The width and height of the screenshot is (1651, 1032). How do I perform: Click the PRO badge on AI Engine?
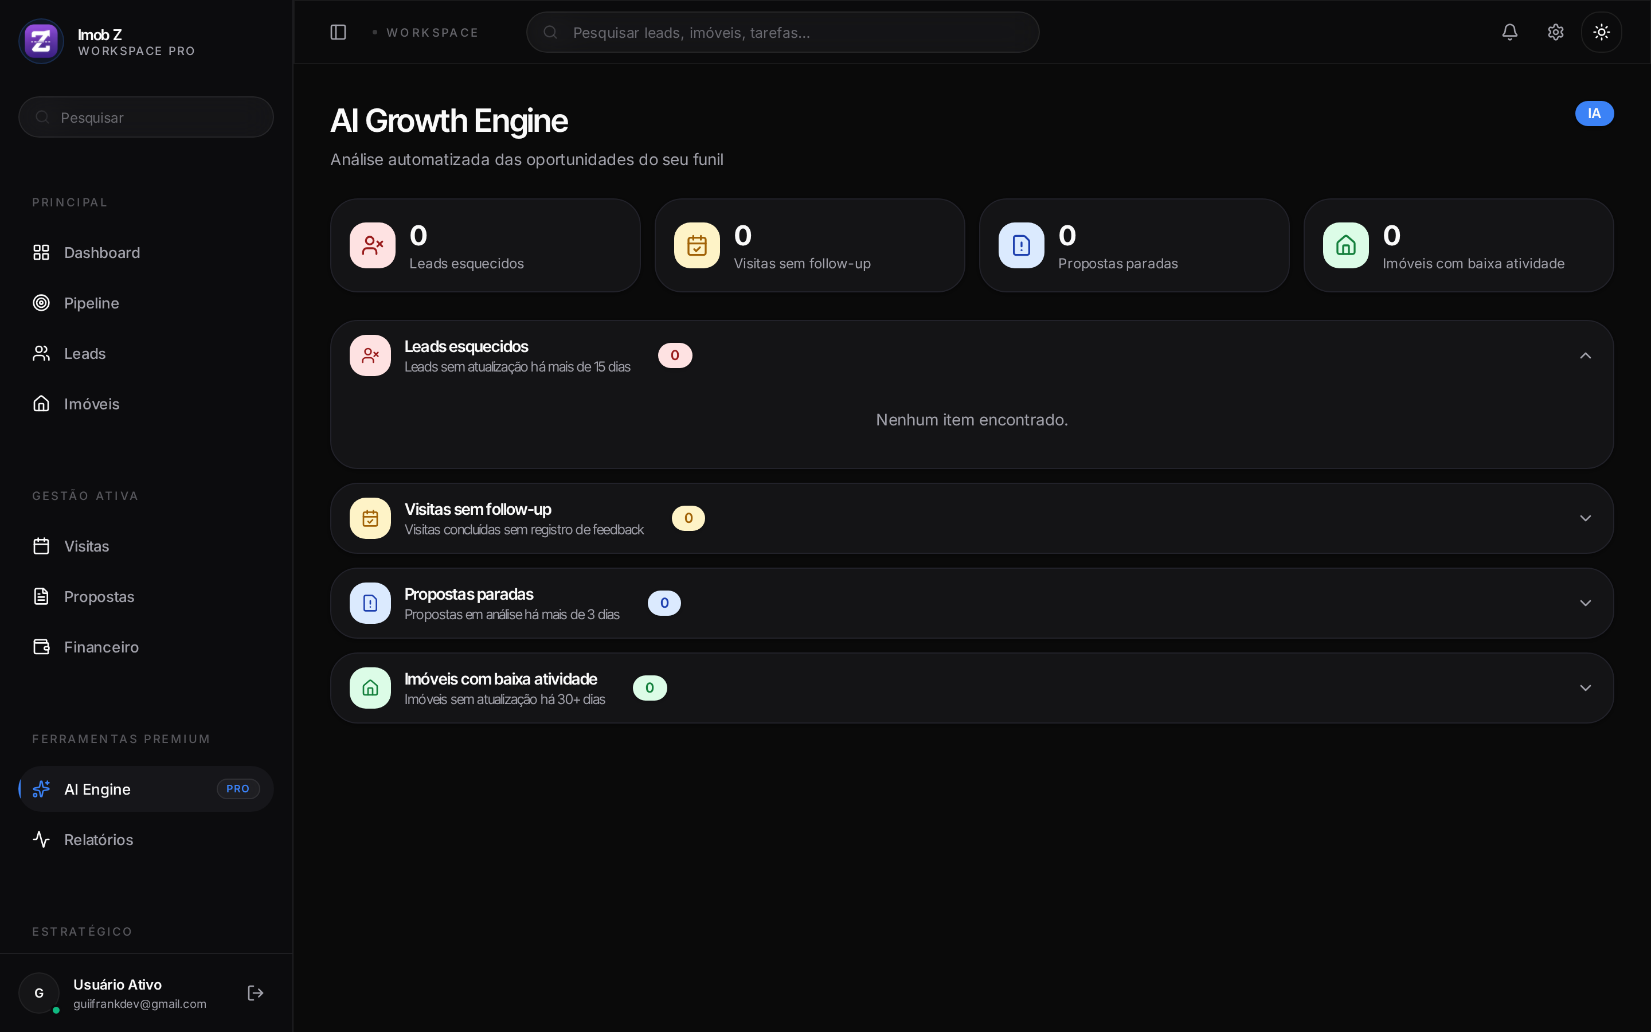coord(238,789)
